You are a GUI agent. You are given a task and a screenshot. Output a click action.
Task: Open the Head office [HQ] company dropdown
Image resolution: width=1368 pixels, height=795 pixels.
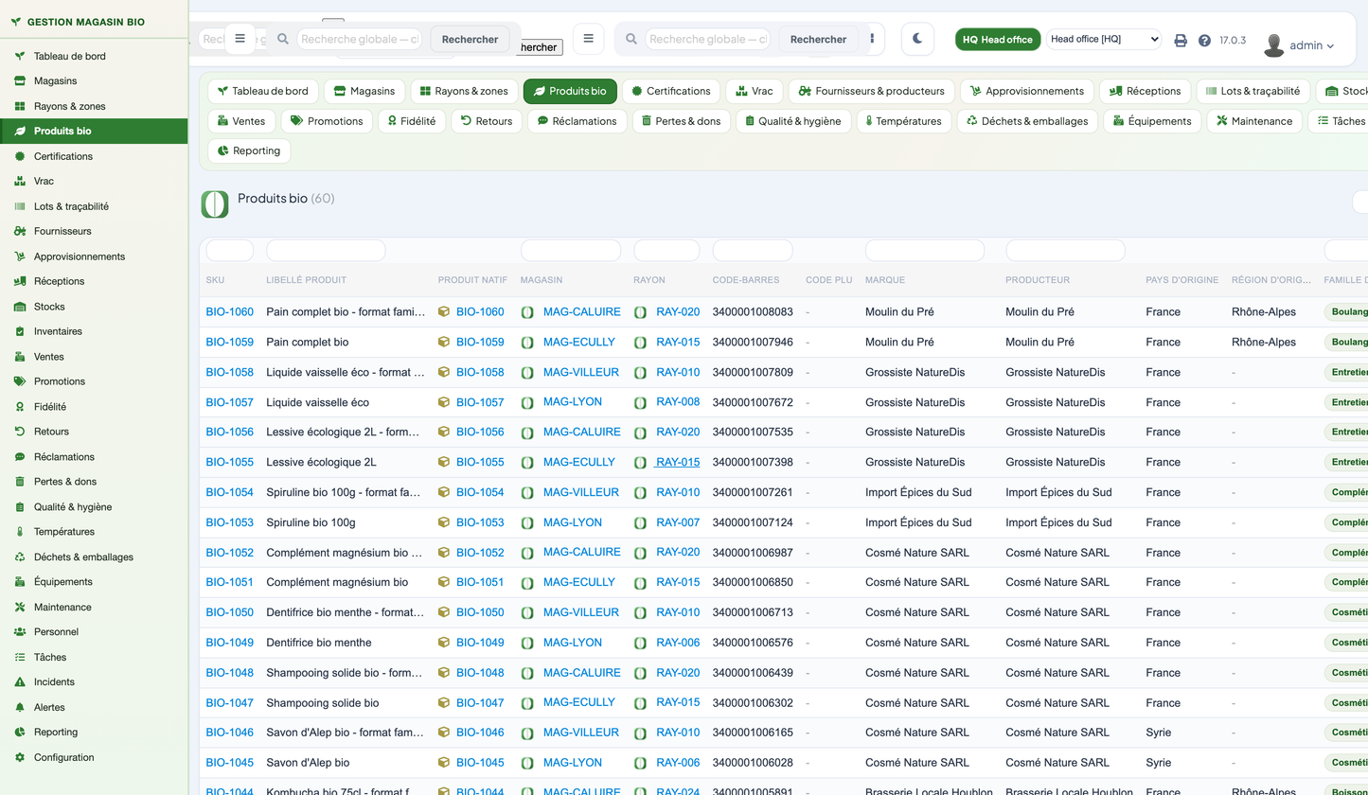coord(1104,39)
